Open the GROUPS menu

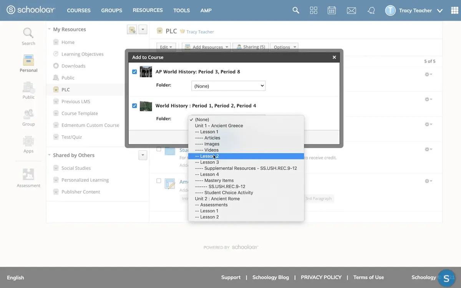coord(112,10)
